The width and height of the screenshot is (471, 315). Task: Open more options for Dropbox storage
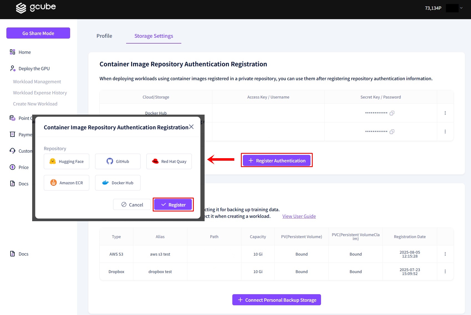click(x=445, y=271)
